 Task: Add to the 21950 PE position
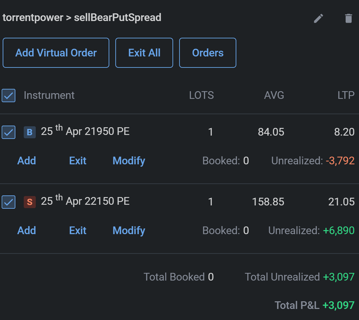[x=27, y=161]
